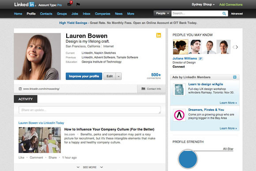The height and width of the screenshot is (171, 256).
Task: Click Comment on the shared article
Action: coord(36,158)
